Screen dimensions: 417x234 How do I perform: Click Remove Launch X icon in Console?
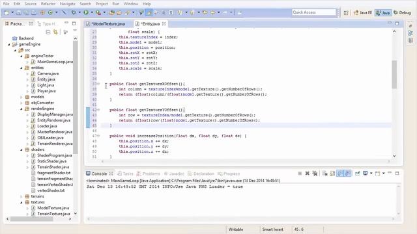[x=307, y=174]
